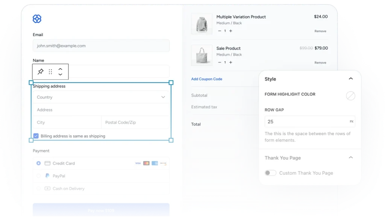The image size is (385, 221).
Task: Click the Add Coupon Code link
Action: click(207, 79)
